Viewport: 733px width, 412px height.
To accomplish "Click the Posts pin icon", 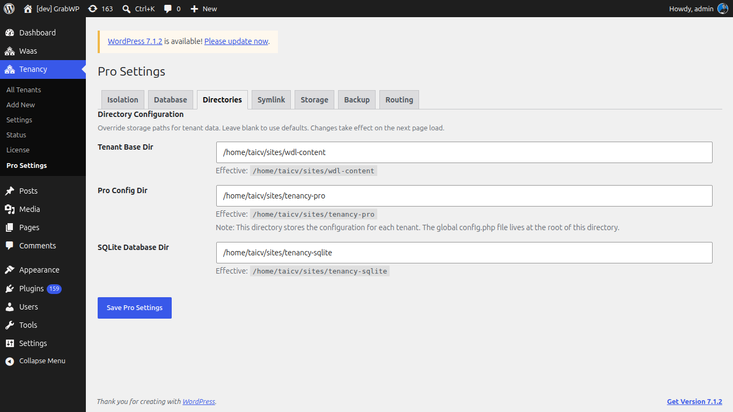I will click(x=10, y=191).
